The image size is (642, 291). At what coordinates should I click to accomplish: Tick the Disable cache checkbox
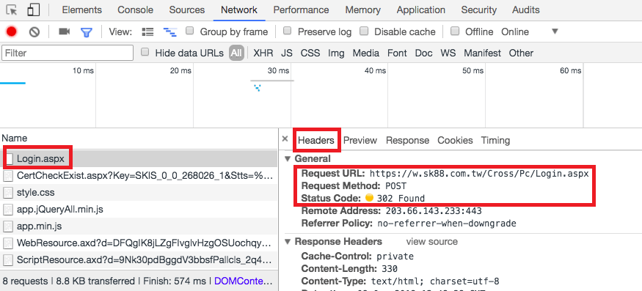(x=364, y=31)
